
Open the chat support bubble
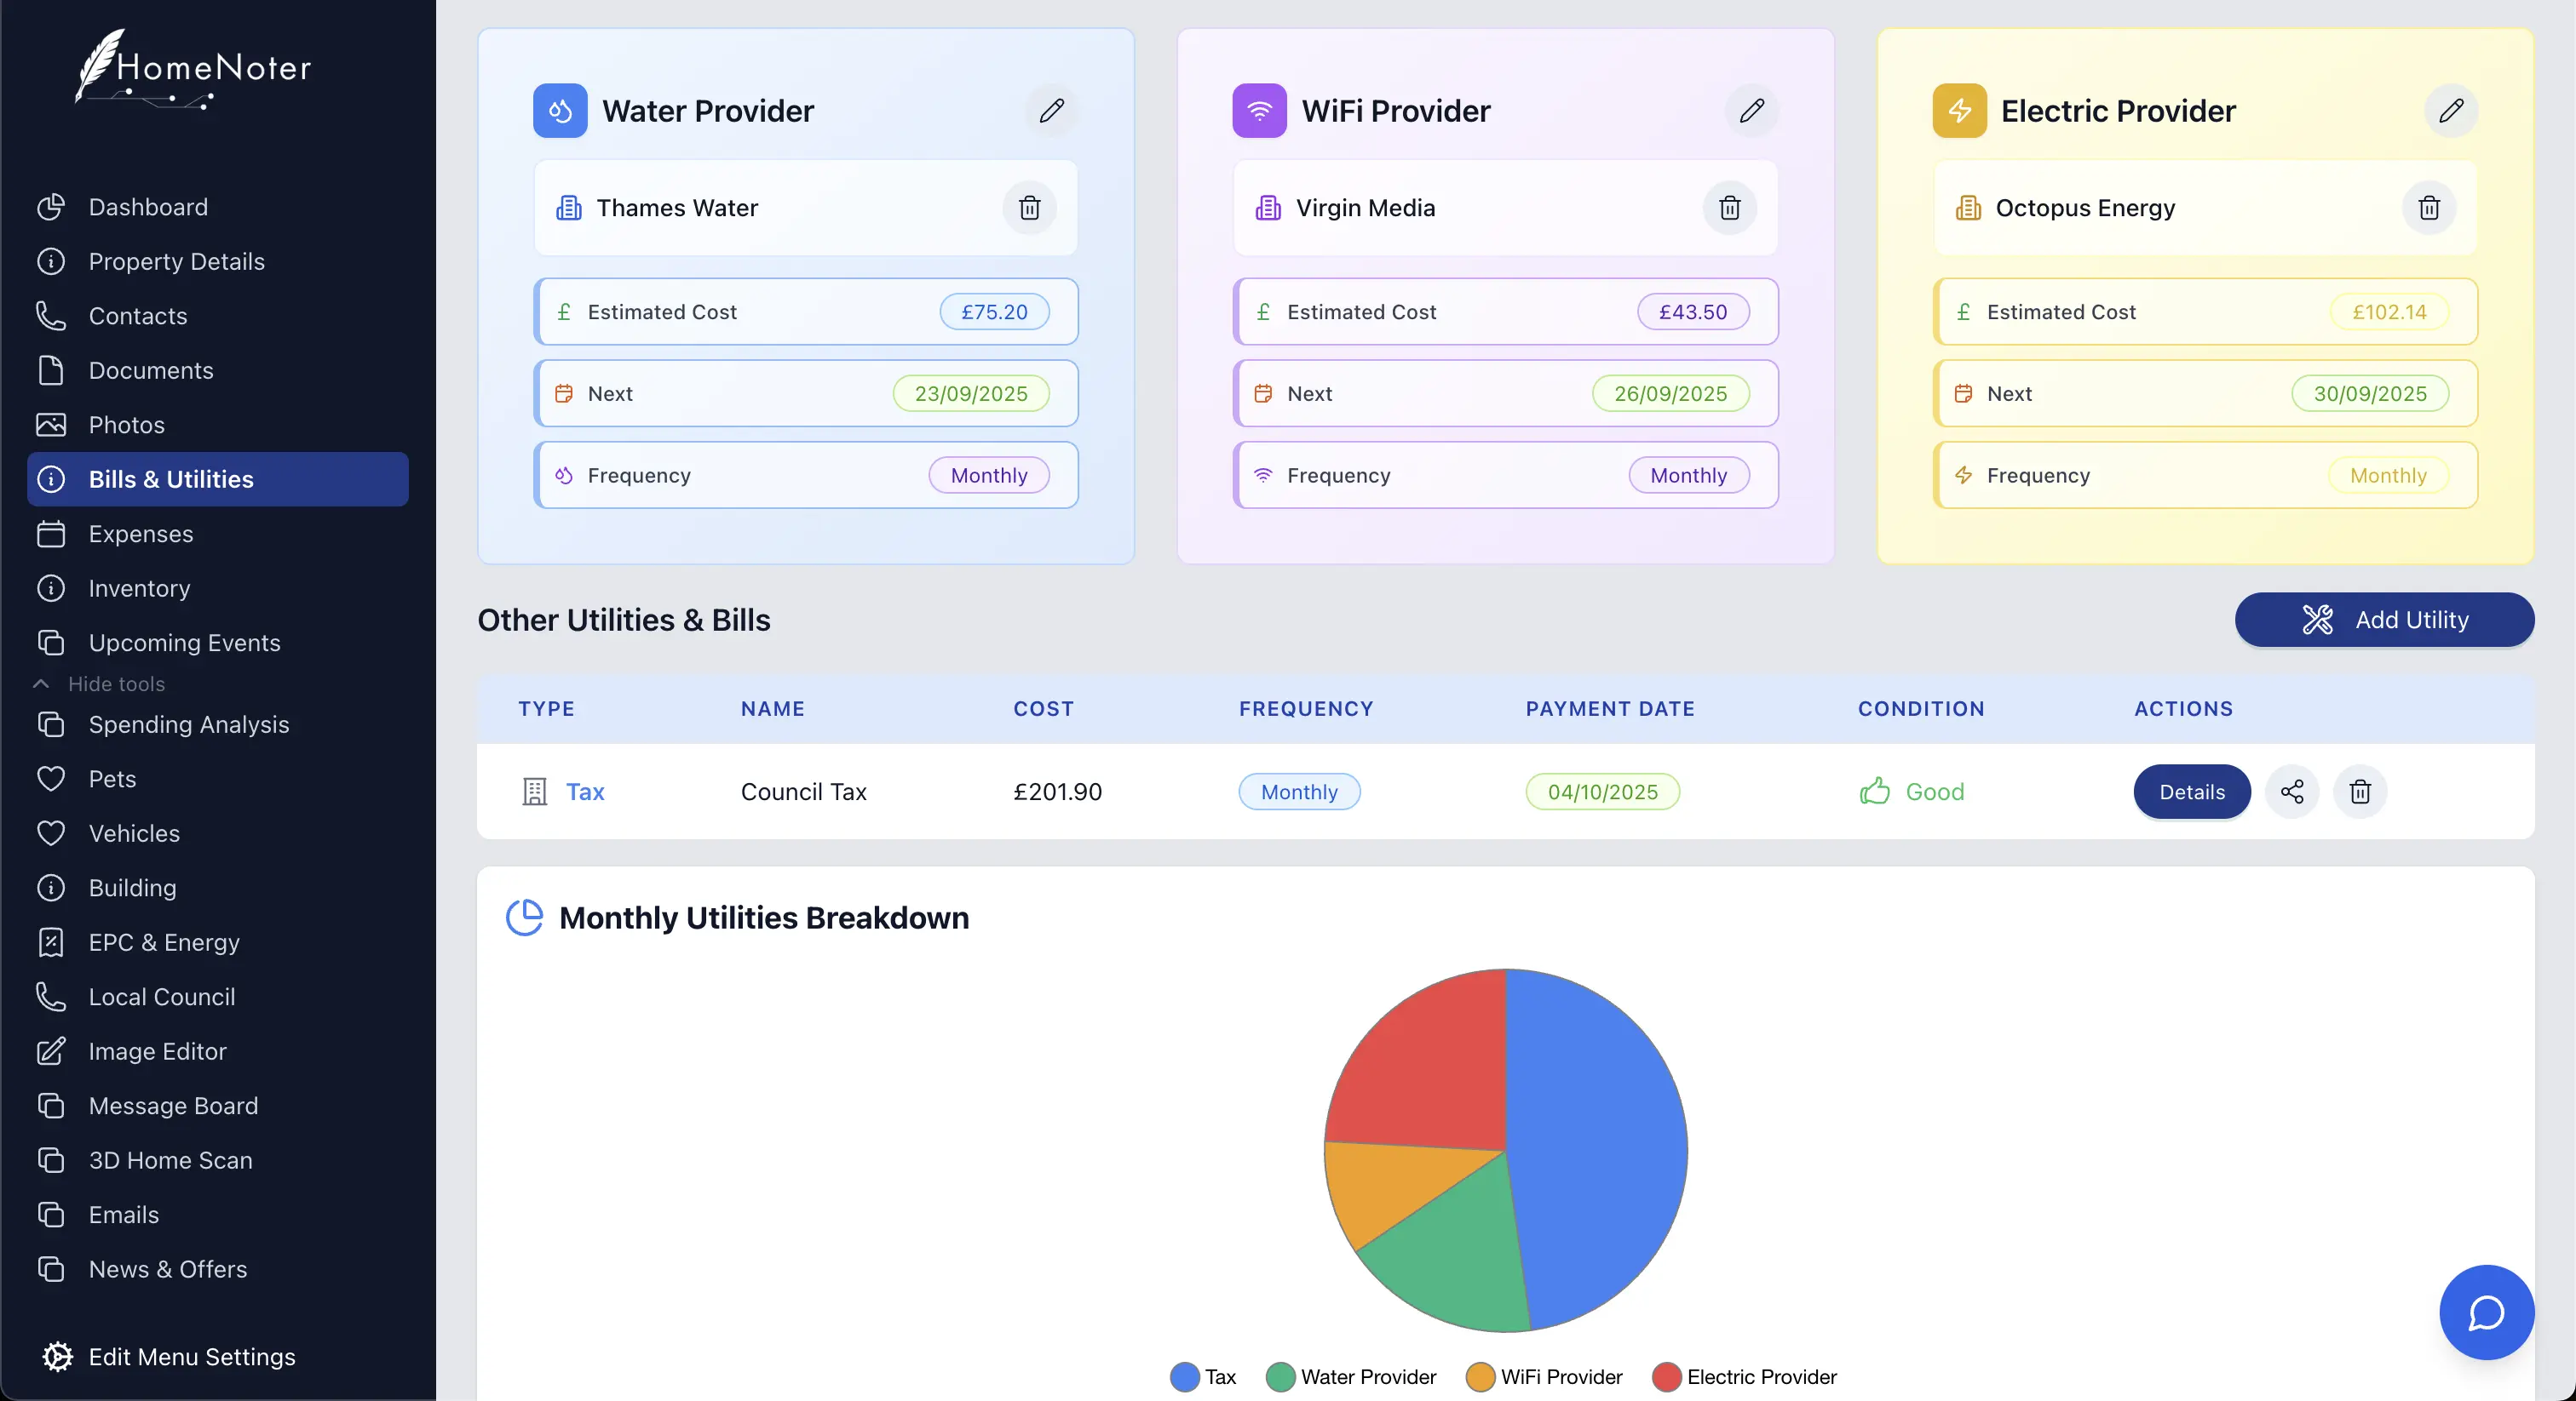[x=2485, y=1312]
